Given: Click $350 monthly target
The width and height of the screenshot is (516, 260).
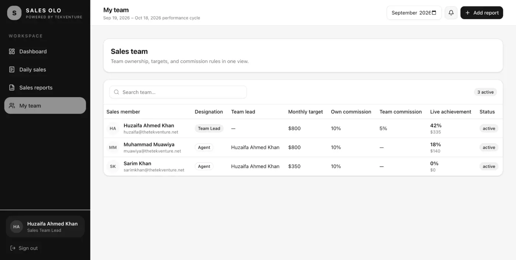Looking at the screenshot, I should click(294, 166).
